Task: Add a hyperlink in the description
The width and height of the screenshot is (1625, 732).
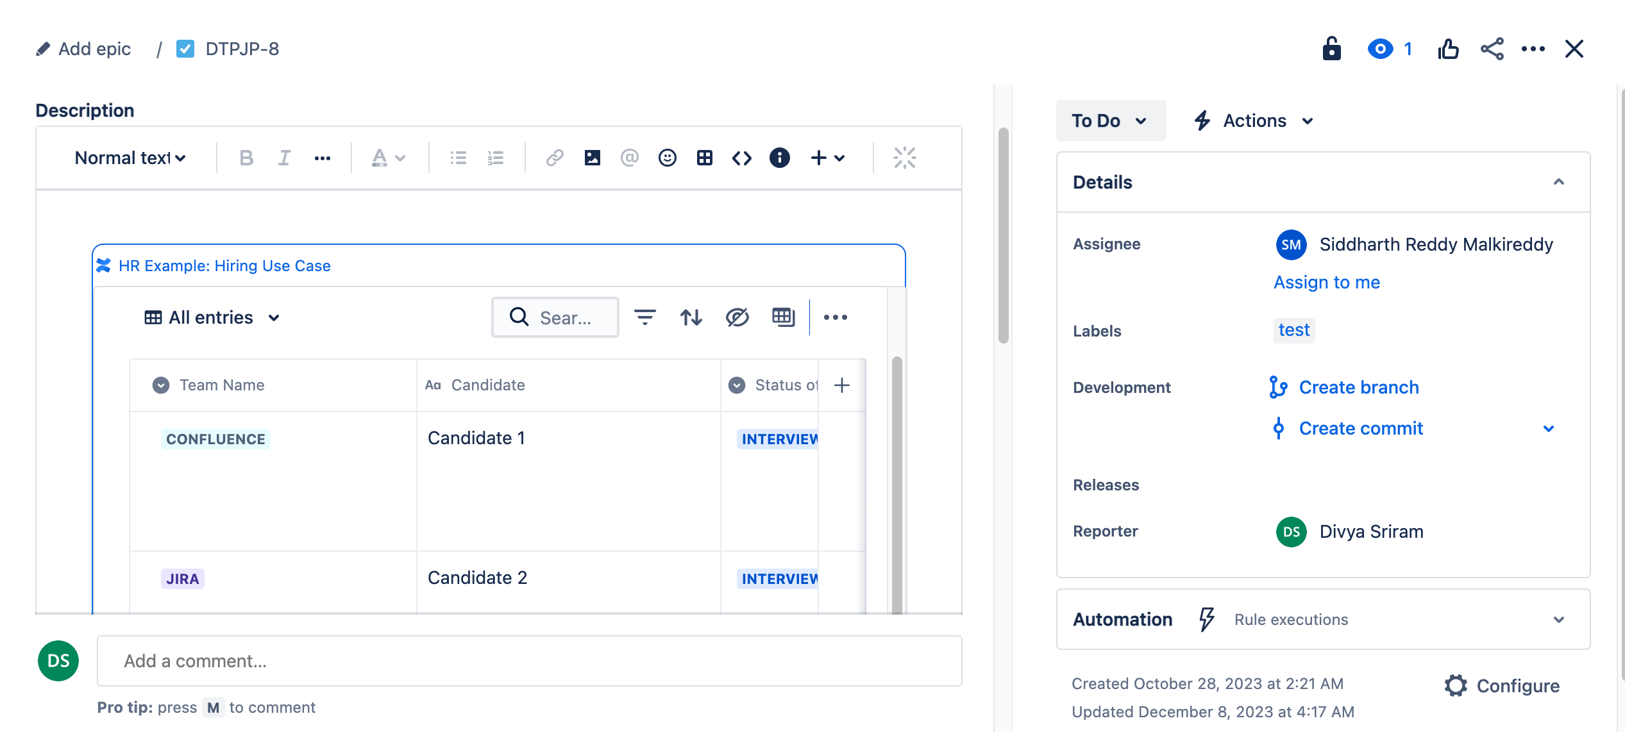Action: 555,158
